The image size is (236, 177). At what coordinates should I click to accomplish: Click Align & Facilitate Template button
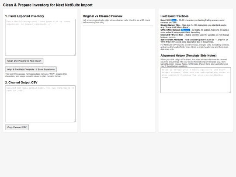[31, 69]
